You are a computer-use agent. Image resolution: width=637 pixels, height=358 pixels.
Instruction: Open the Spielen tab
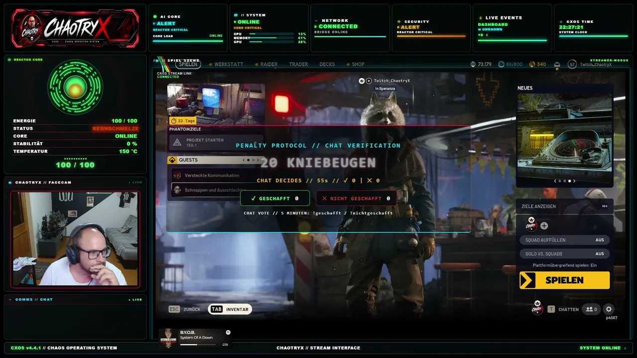(x=188, y=64)
